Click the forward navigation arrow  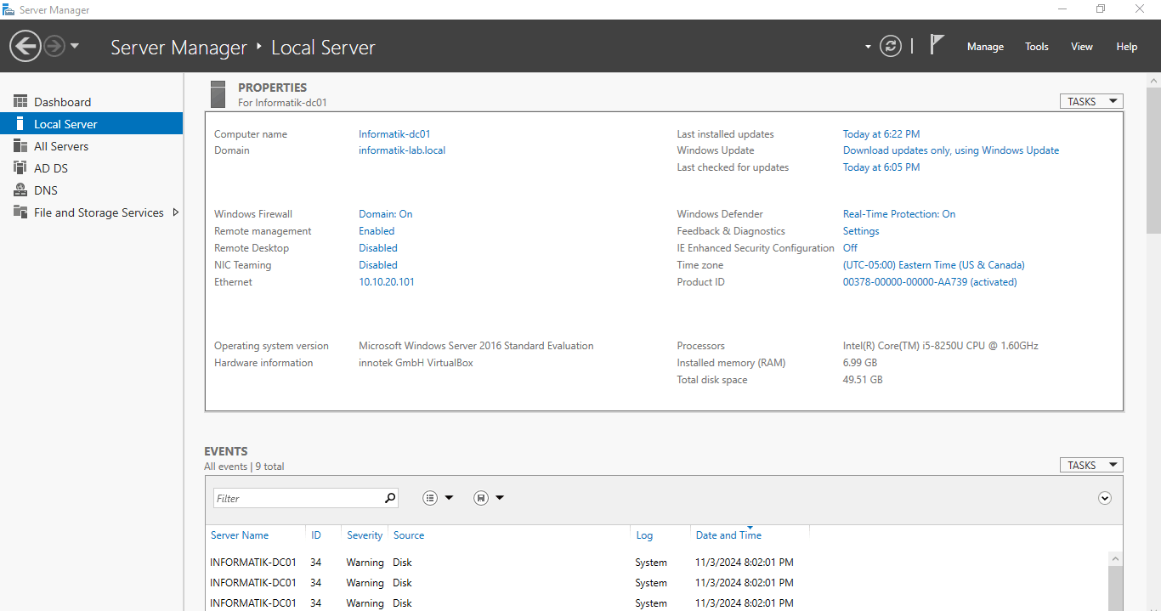point(54,46)
